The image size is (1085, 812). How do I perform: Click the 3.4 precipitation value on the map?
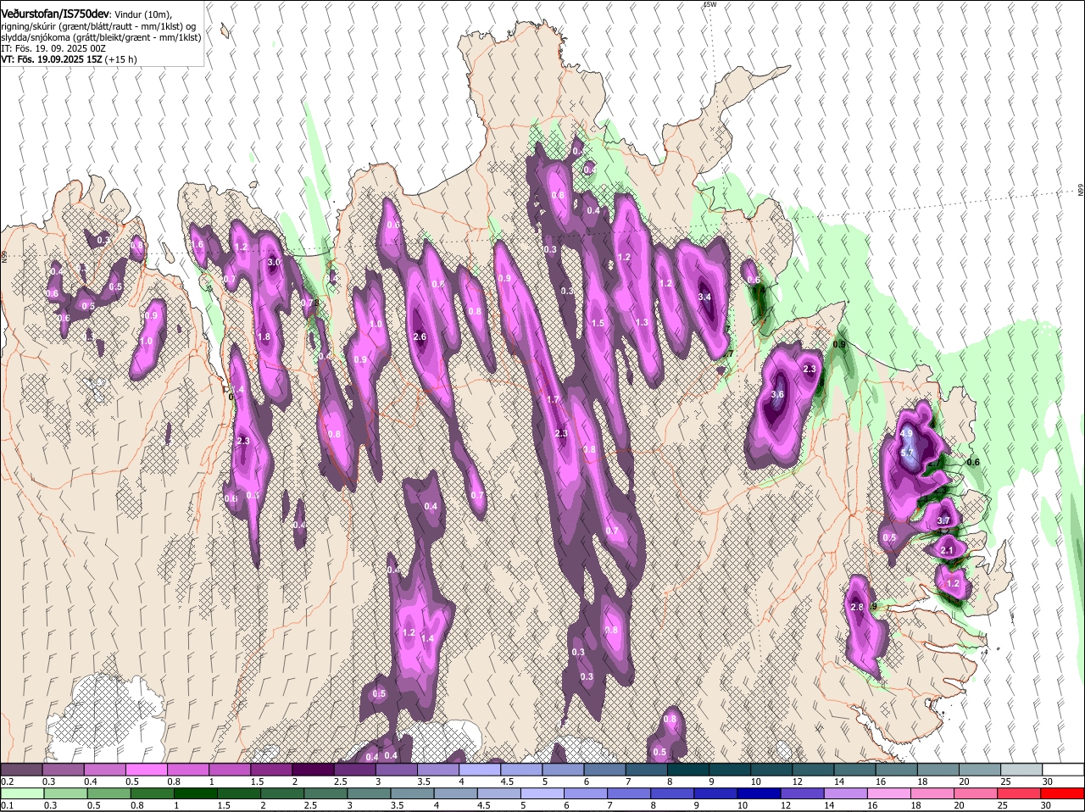(x=704, y=298)
